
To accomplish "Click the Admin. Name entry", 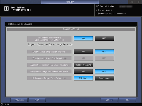I will [104, 10].
